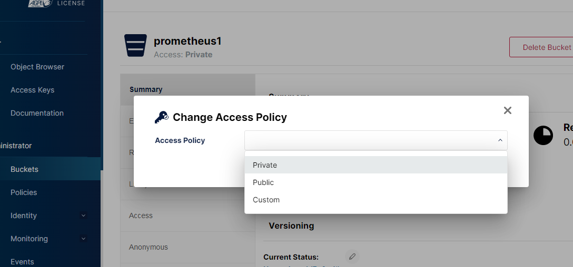573x267 pixels.
Task: Switch to the Anonymous bucket tab
Action: [x=149, y=247]
